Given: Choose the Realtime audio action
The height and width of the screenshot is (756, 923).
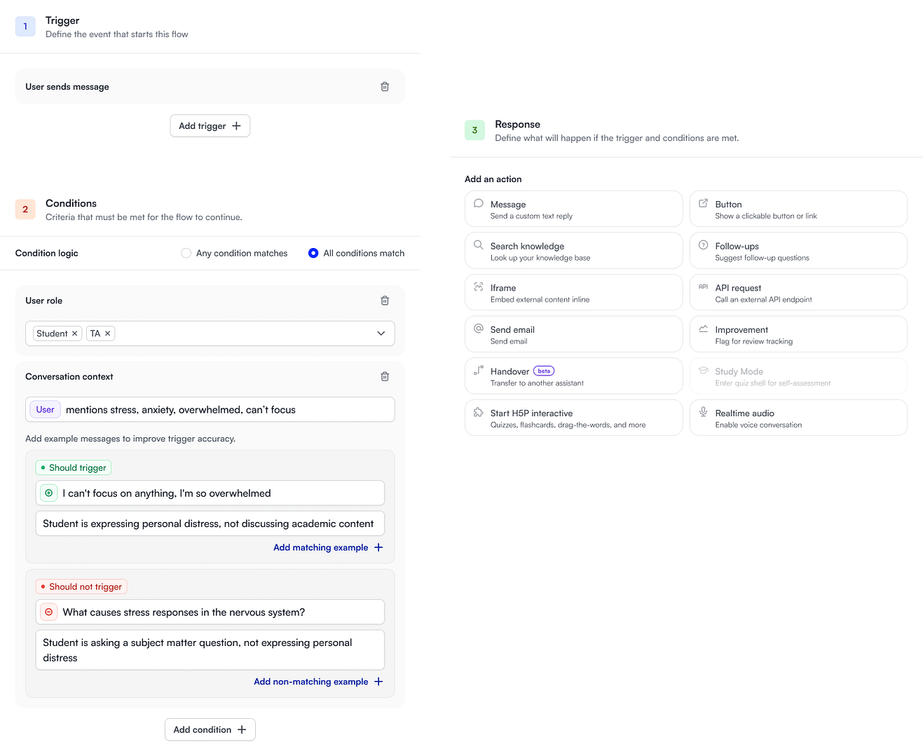Looking at the screenshot, I should (x=798, y=418).
